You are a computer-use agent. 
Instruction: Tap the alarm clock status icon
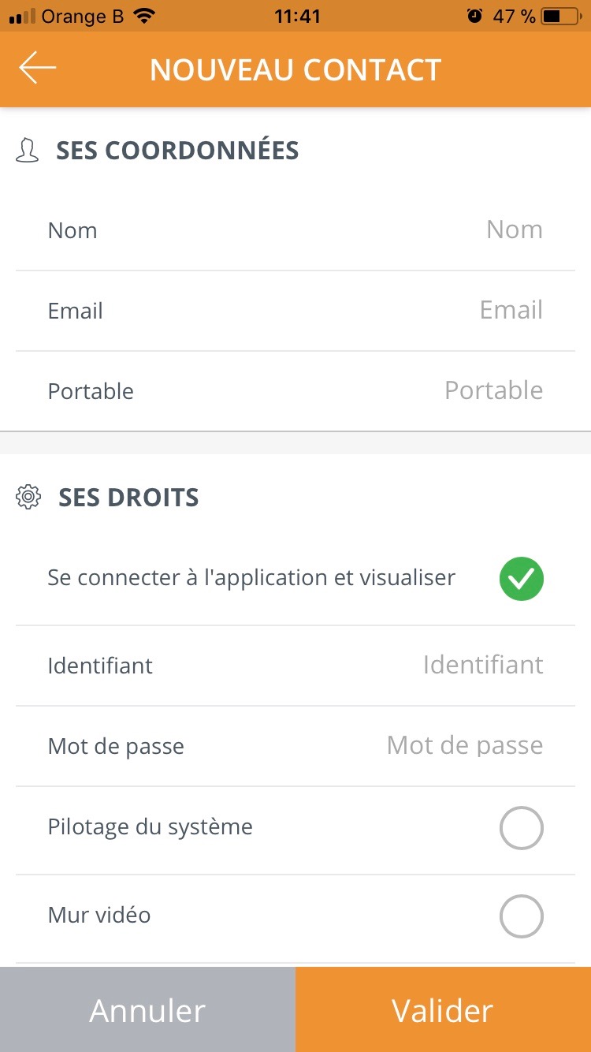pos(474,16)
